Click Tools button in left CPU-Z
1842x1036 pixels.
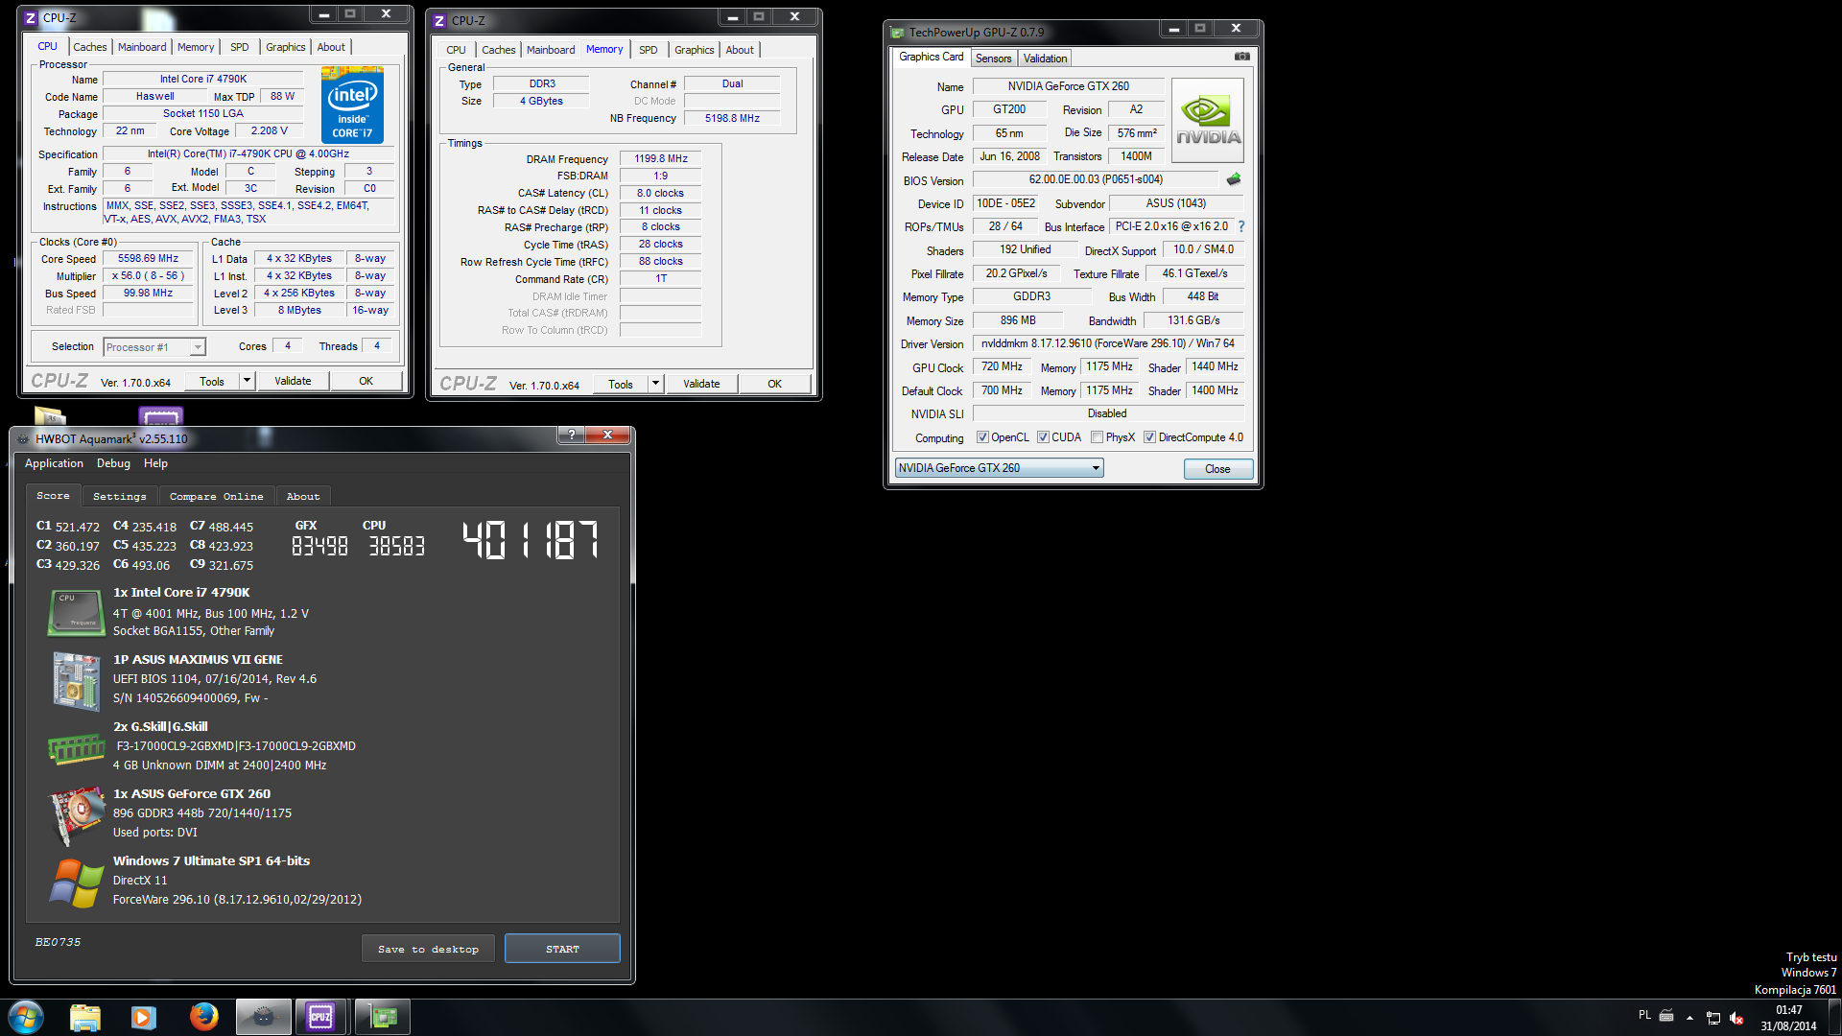pos(211,381)
